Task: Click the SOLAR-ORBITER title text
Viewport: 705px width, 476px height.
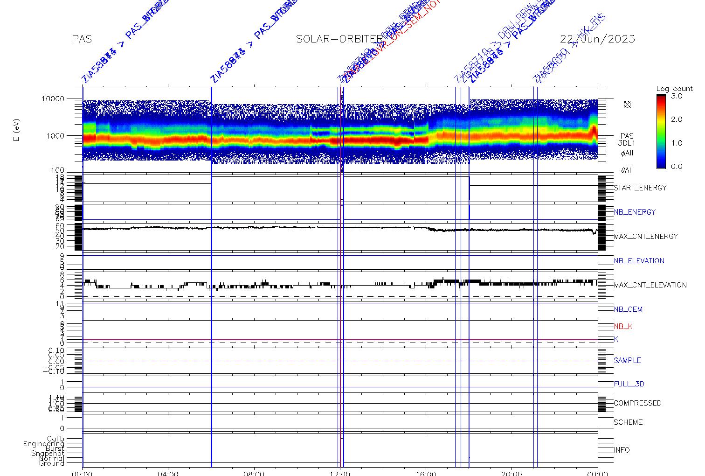Action: coord(339,39)
